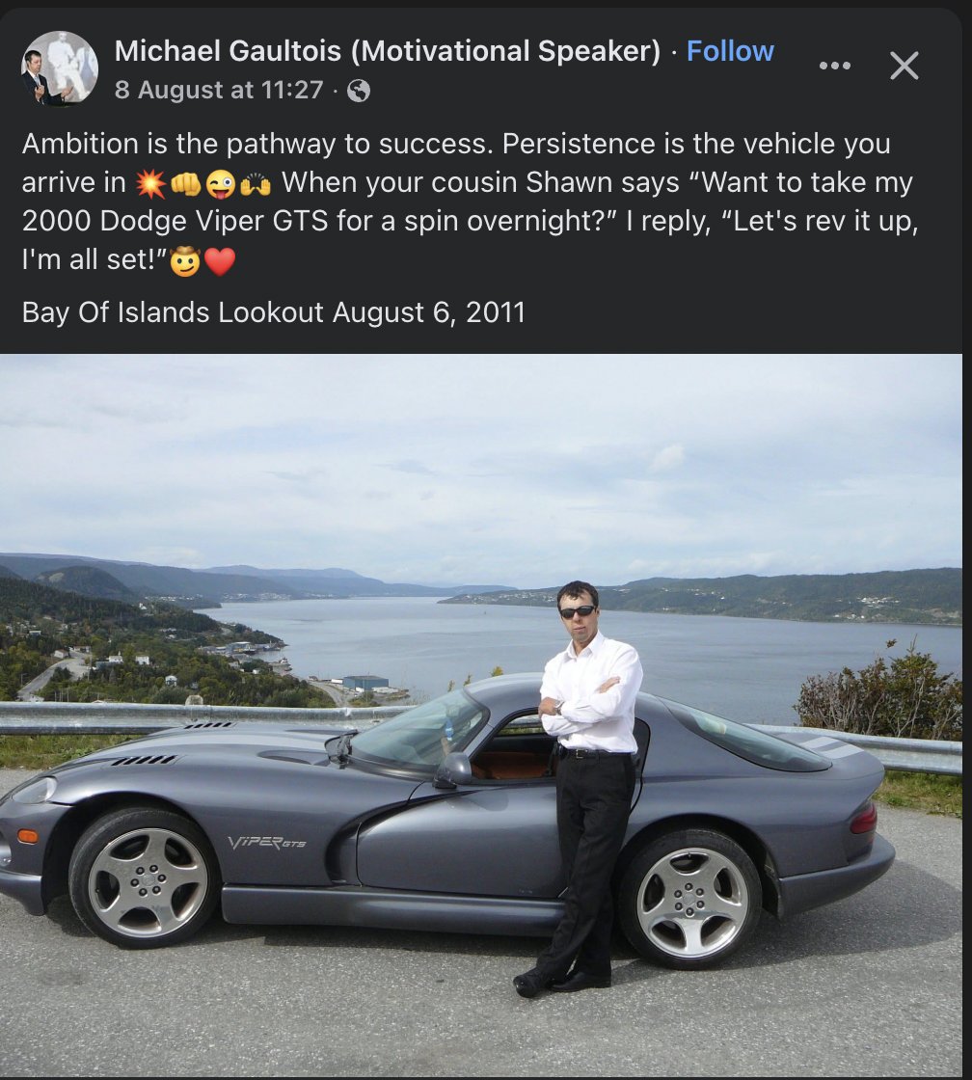
Task: Follow Michael Gaultois
Action: [730, 51]
